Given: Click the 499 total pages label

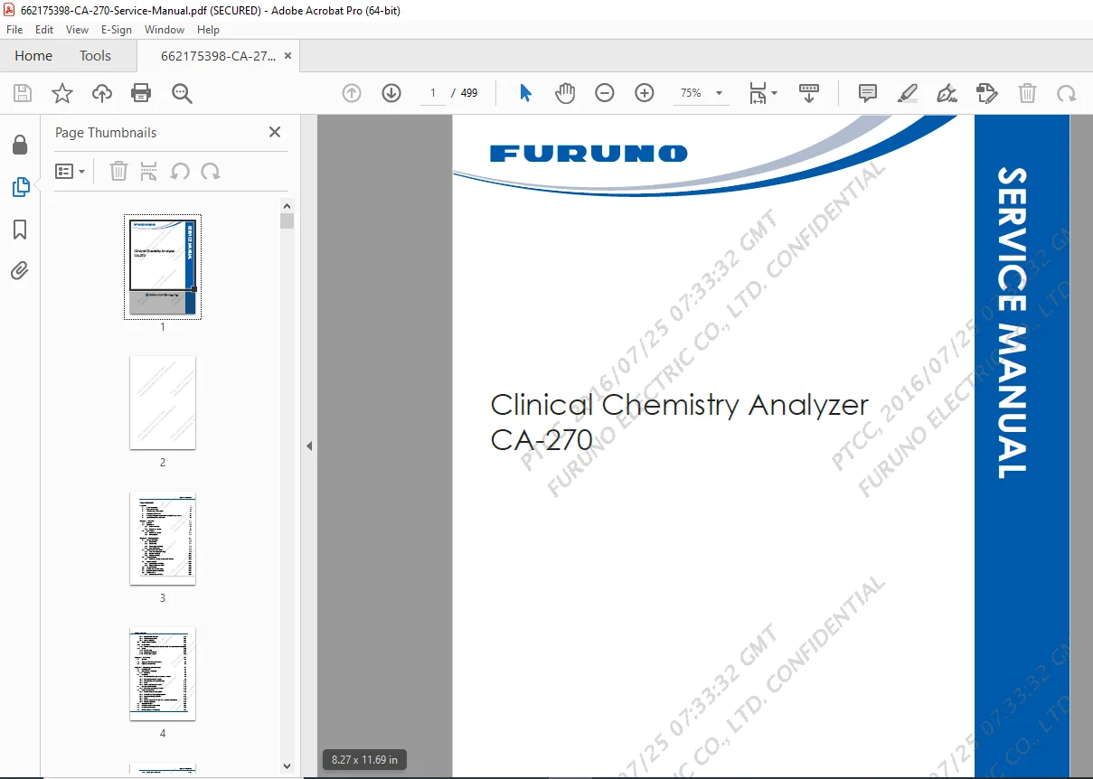Looking at the screenshot, I should click(469, 93).
